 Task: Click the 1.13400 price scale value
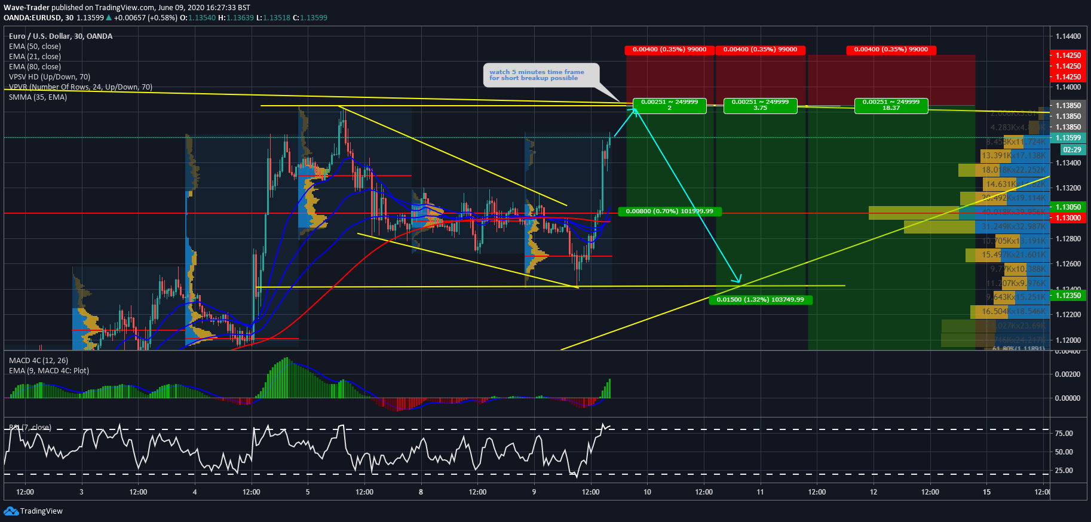tap(1068, 163)
